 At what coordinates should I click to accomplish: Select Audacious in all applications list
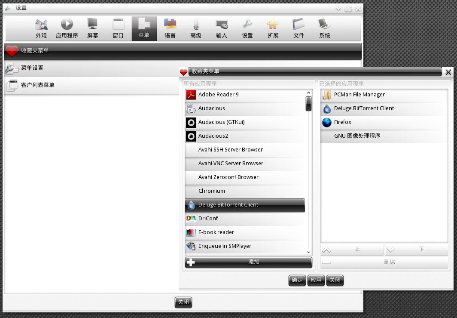point(245,108)
